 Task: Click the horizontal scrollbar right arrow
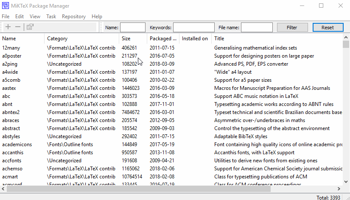[339, 189]
